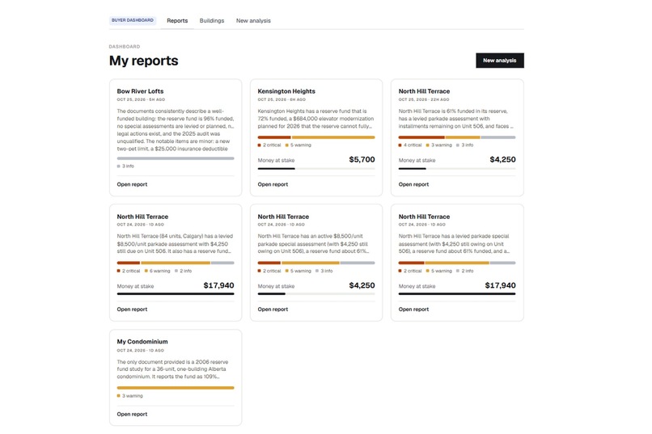Viewport: 652px width, 434px height.
Task: Switch to the Reports tab
Action: [x=177, y=21]
